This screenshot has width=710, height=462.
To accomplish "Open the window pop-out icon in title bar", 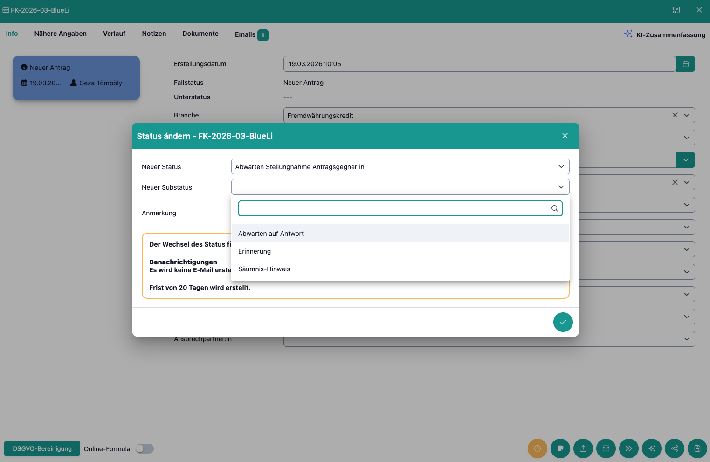I will [x=676, y=10].
